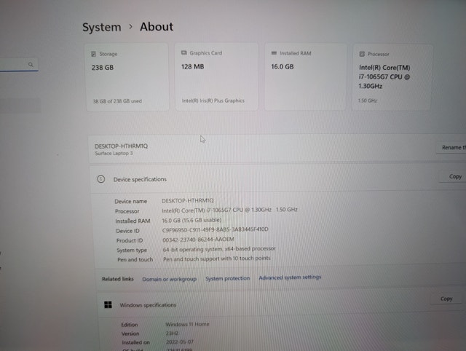466x351 pixels.
Task: Open the Graphics Card 128 MB card
Action: pos(217,76)
